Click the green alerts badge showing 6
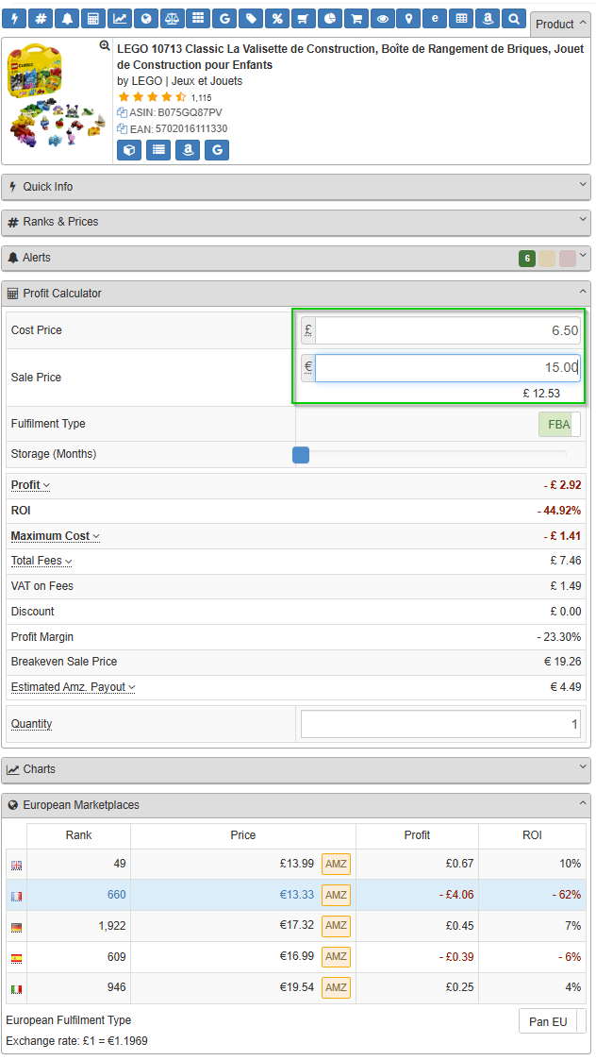 527,259
